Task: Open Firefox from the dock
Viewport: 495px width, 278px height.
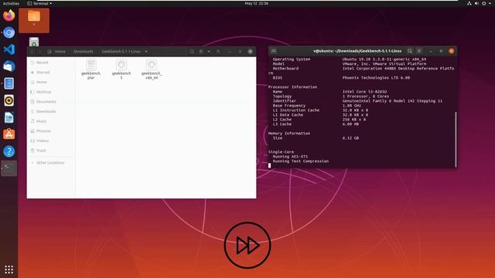Action: 9,15
